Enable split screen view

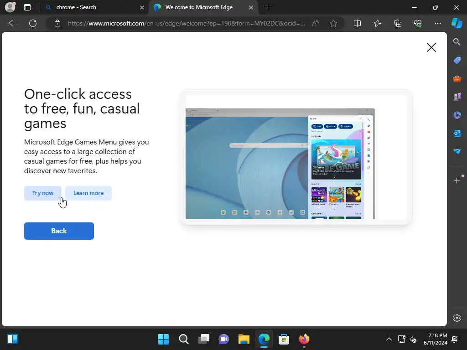click(357, 23)
